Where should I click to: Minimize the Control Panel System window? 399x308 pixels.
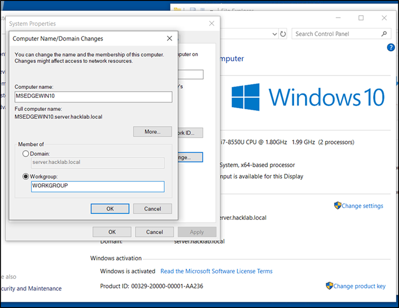[x=338, y=18]
